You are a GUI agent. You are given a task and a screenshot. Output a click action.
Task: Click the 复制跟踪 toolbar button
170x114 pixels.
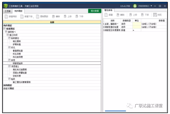[42, 17]
